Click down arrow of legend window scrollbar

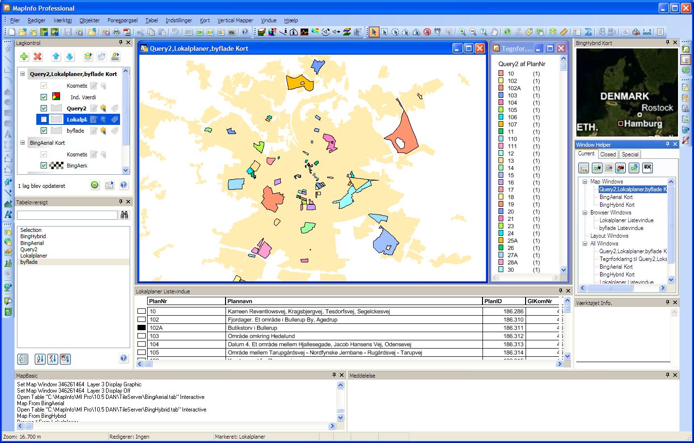click(x=563, y=270)
